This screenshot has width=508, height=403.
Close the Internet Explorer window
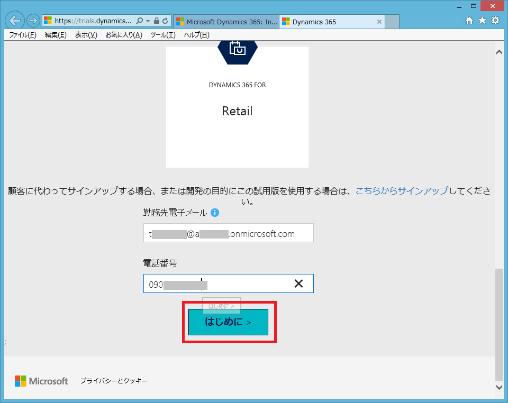click(493, 6)
